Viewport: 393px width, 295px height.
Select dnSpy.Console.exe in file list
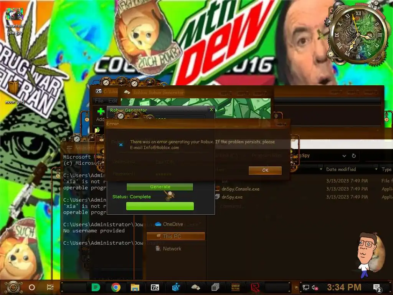(x=240, y=189)
